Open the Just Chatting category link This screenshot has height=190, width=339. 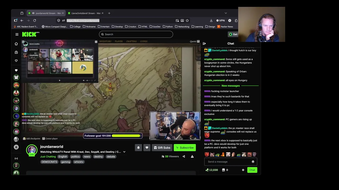[x=48, y=157]
